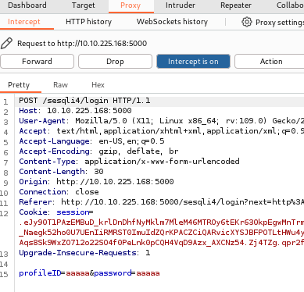
Task: Open HTTP history sub-tab
Action: (88, 22)
